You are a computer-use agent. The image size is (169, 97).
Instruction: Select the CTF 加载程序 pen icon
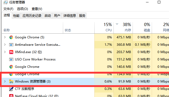pos(11,89)
